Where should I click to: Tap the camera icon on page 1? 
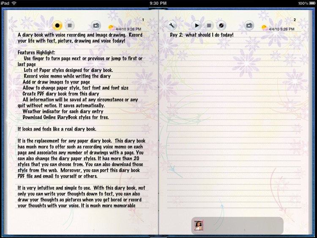[96, 25]
